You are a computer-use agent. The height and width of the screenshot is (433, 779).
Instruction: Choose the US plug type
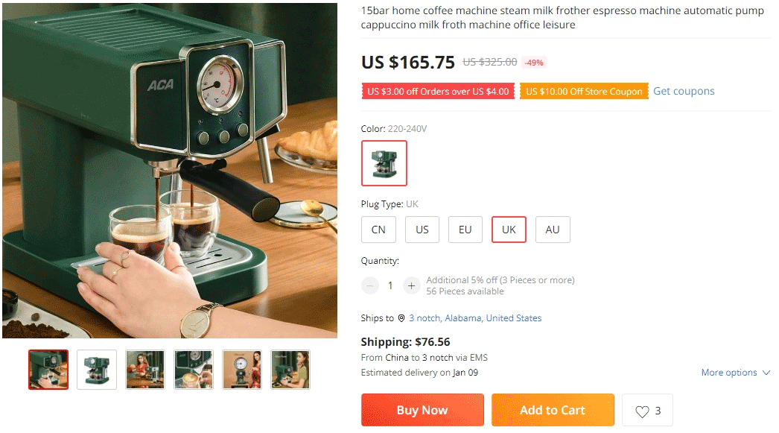[422, 230]
